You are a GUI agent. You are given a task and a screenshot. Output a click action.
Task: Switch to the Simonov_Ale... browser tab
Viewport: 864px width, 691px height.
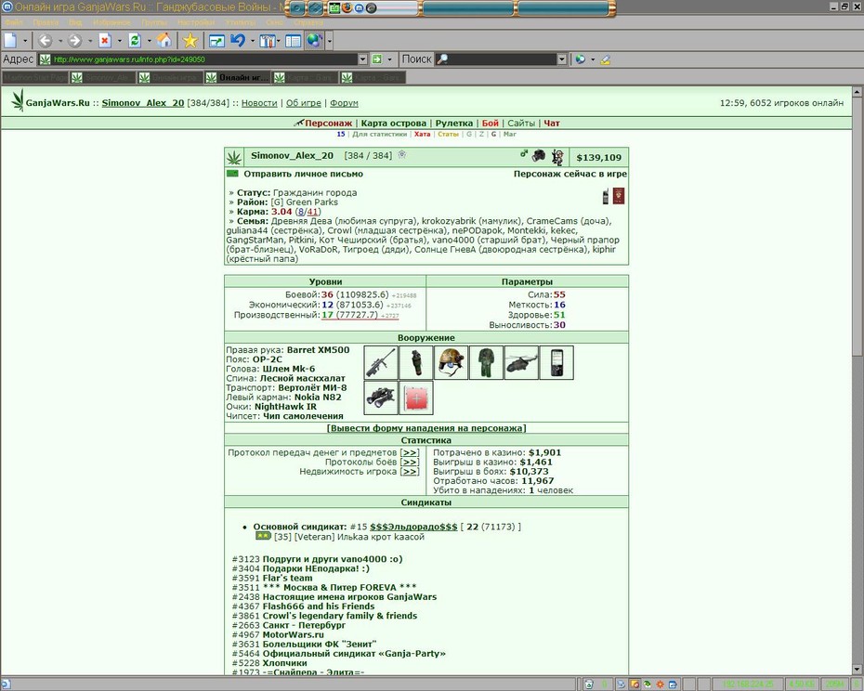pos(102,78)
